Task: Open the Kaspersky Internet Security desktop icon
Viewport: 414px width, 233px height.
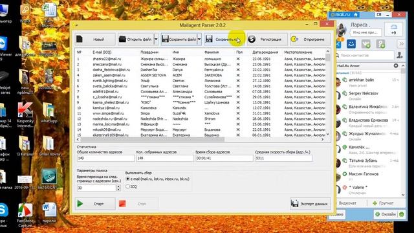Action: 25,115
